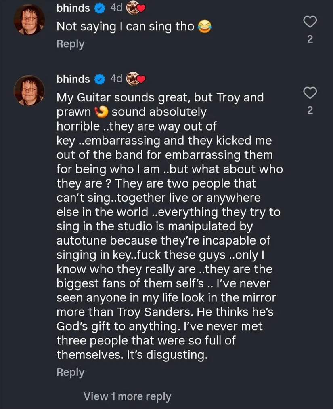Like the "Not saying I can sing tho" comment
The width and height of the screenshot is (333, 409).
(310, 21)
